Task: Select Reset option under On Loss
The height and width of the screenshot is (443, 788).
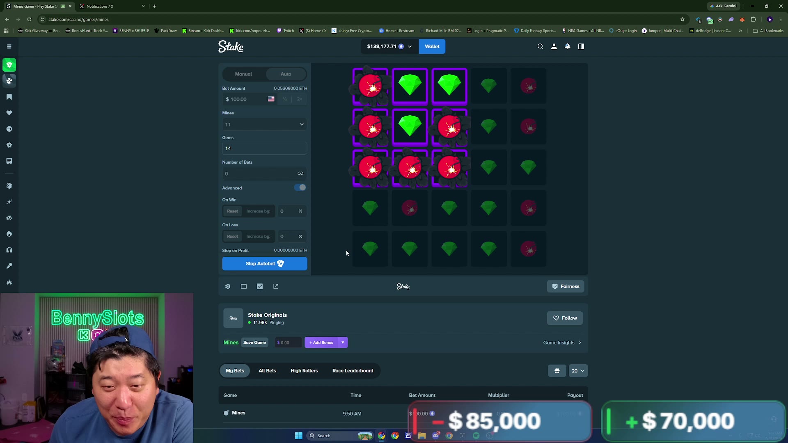Action: (x=232, y=236)
